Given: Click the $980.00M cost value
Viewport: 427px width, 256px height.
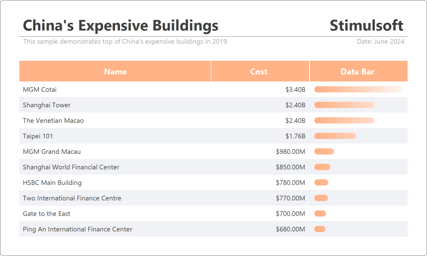Looking at the screenshot, I should 290,152.
